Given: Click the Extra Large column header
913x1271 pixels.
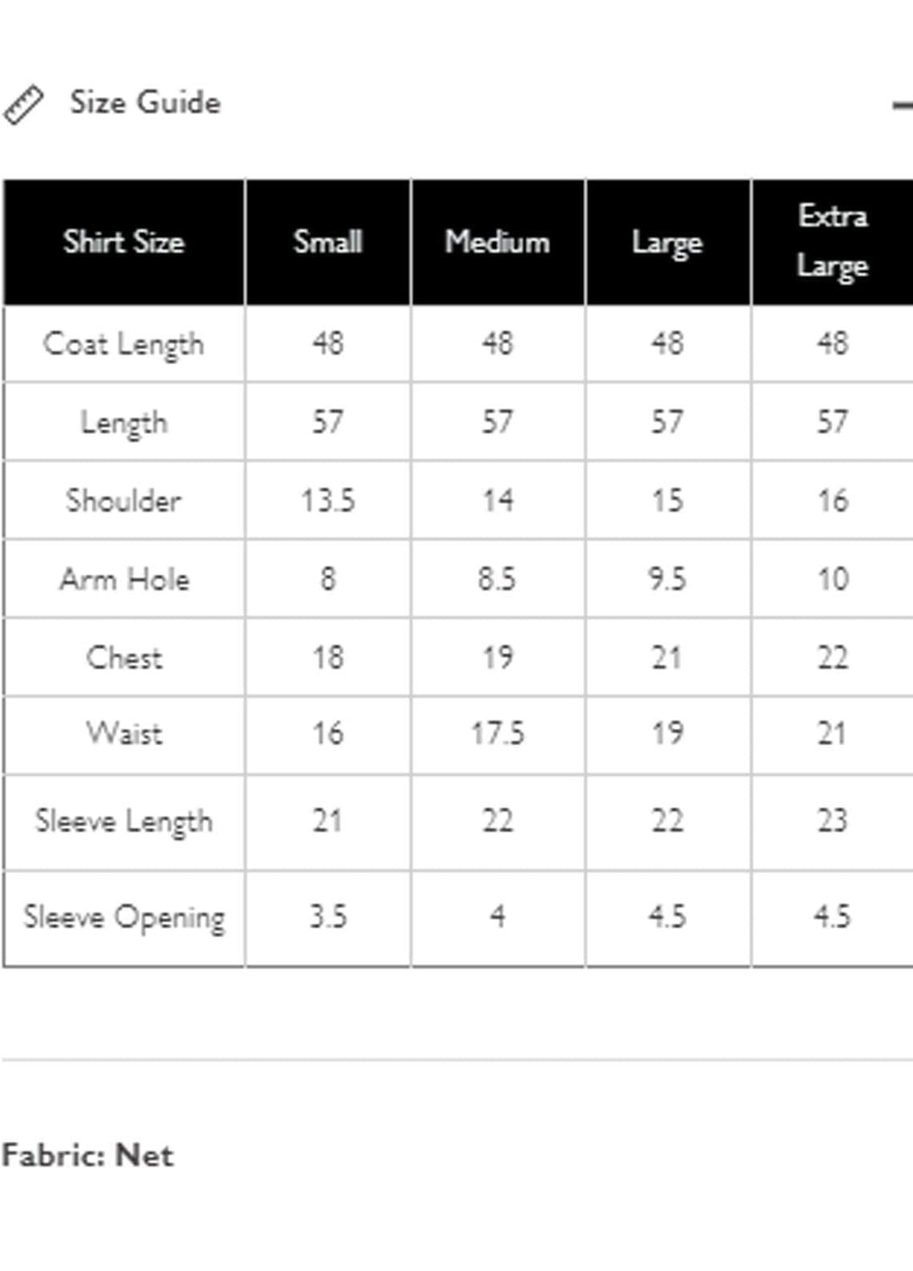Looking at the screenshot, I should coord(833,241).
